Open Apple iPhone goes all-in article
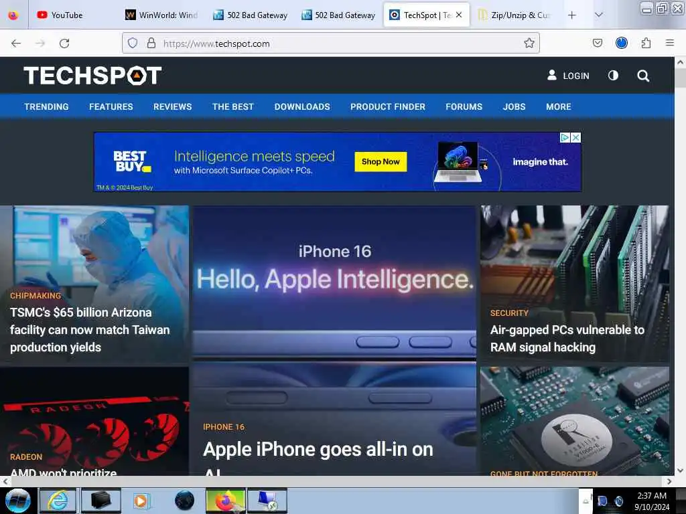The image size is (686, 514). pos(318,458)
